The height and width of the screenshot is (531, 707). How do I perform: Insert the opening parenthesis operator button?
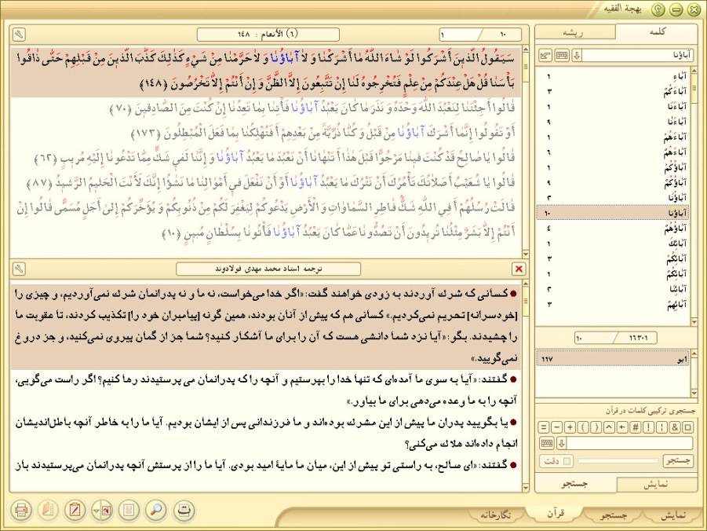click(x=583, y=427)
